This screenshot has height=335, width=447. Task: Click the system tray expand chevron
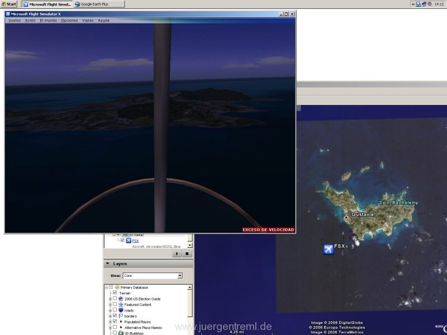click(413, 4)
